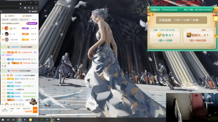Open the browser profile avatar icon
Image resolution: width=218 pixels, height=122 pixels.
click(32, 8)
